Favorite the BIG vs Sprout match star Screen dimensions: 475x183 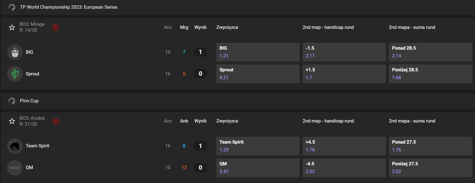12,27
